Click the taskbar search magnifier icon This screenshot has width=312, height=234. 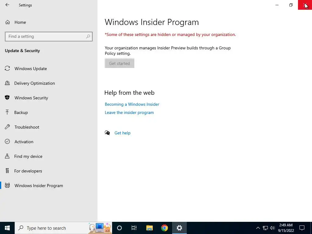pyautogui.click(x=21, y=228)
